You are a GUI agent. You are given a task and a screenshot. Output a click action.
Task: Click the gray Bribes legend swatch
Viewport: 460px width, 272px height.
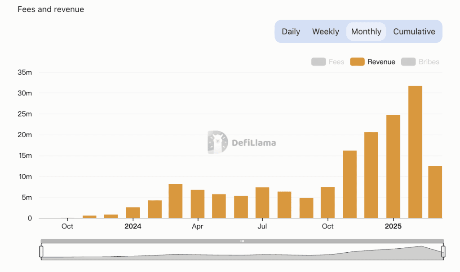tap(408, 62)
